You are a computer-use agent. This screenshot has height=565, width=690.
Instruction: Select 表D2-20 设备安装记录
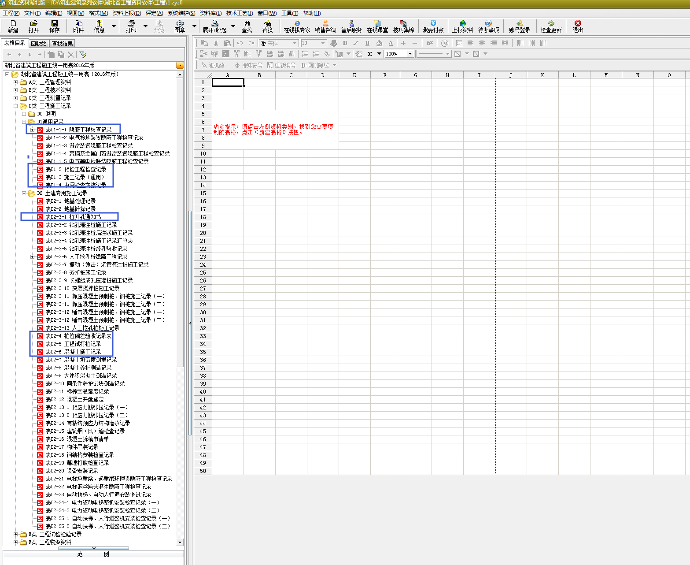72,471
